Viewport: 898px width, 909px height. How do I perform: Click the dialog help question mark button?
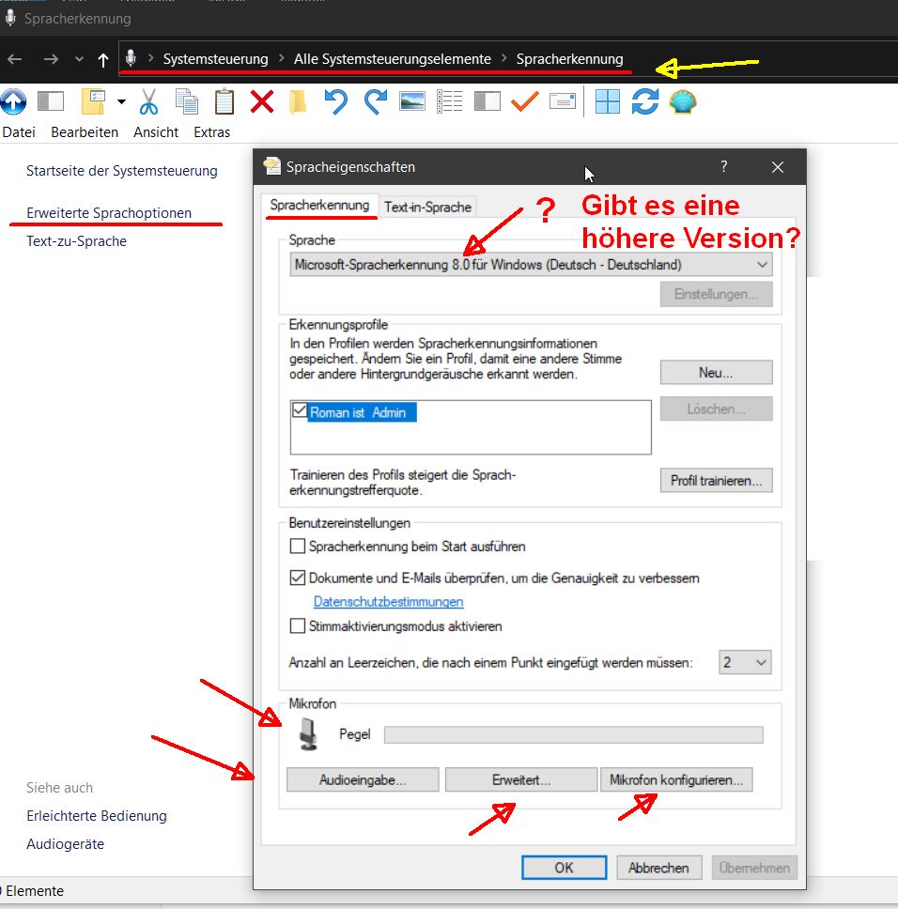pos(723,167)
